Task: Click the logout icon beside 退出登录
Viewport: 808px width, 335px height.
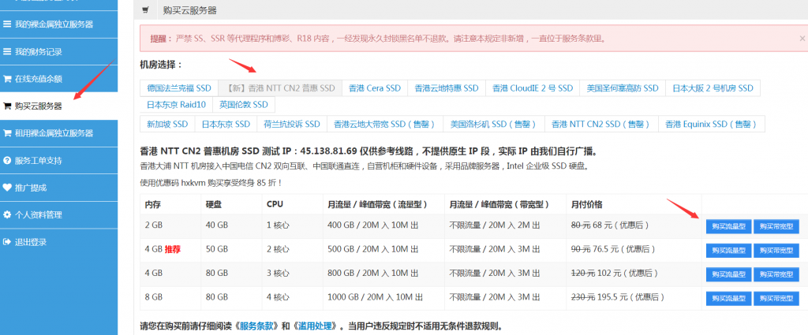Action: pos(8,242)
